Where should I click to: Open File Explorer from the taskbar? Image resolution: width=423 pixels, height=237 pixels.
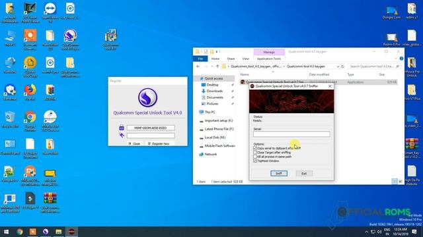point(59,232)
